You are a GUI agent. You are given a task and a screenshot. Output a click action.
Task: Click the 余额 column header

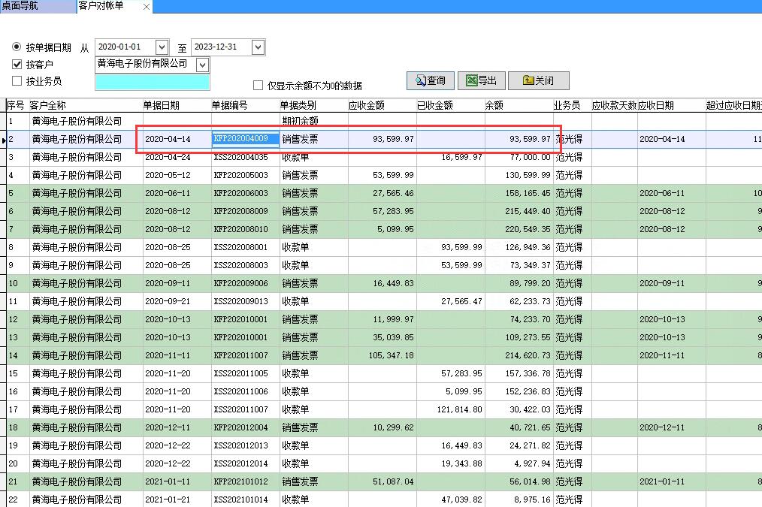pos(493,105)
